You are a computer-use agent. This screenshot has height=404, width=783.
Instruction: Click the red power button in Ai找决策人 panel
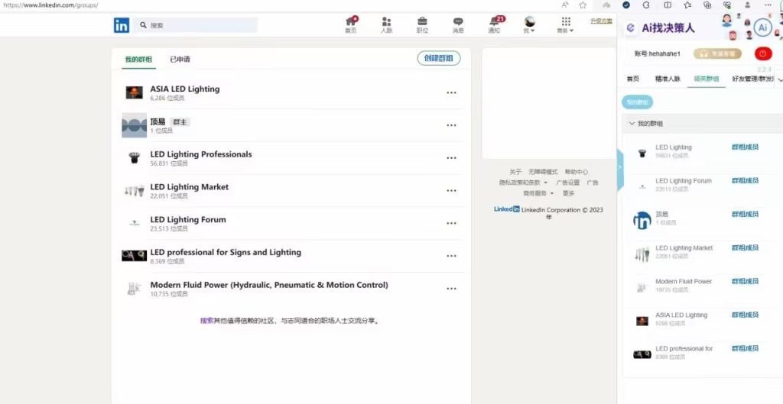762,53
